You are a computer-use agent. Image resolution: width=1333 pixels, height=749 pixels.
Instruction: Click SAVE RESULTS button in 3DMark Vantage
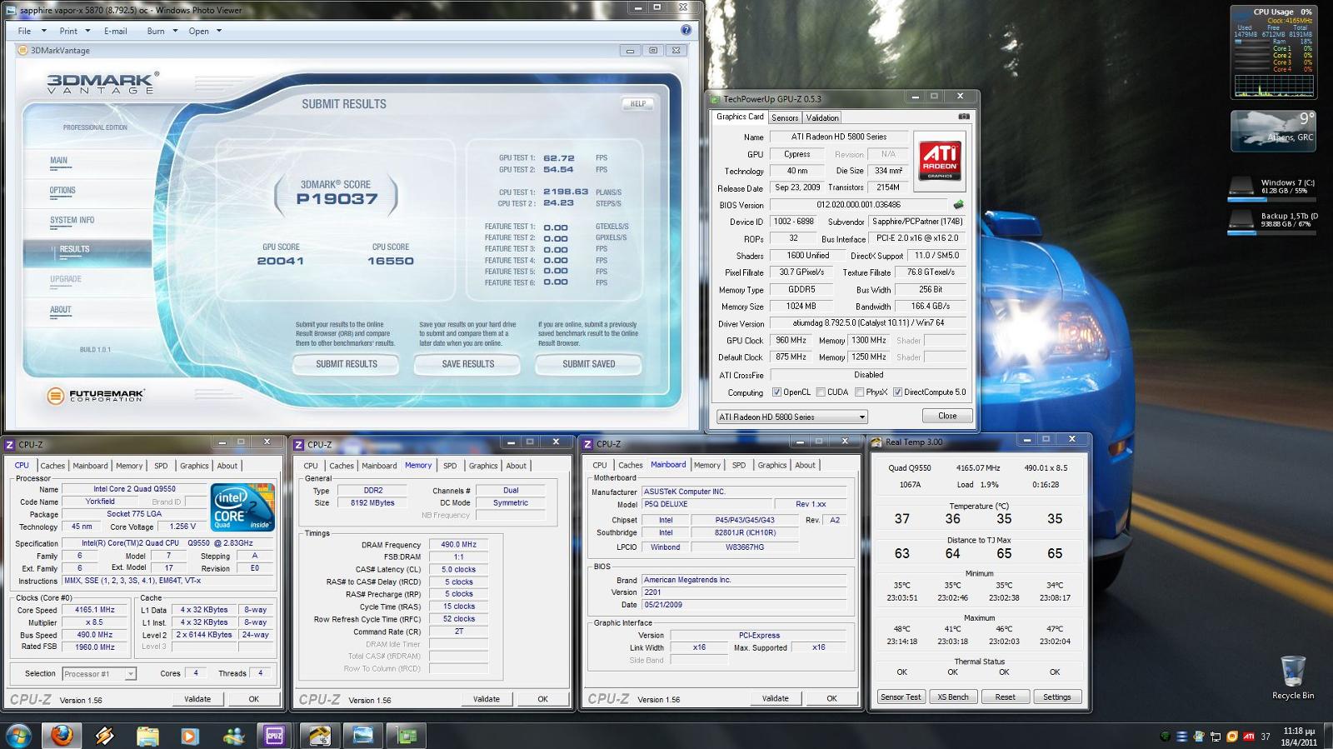468,364
